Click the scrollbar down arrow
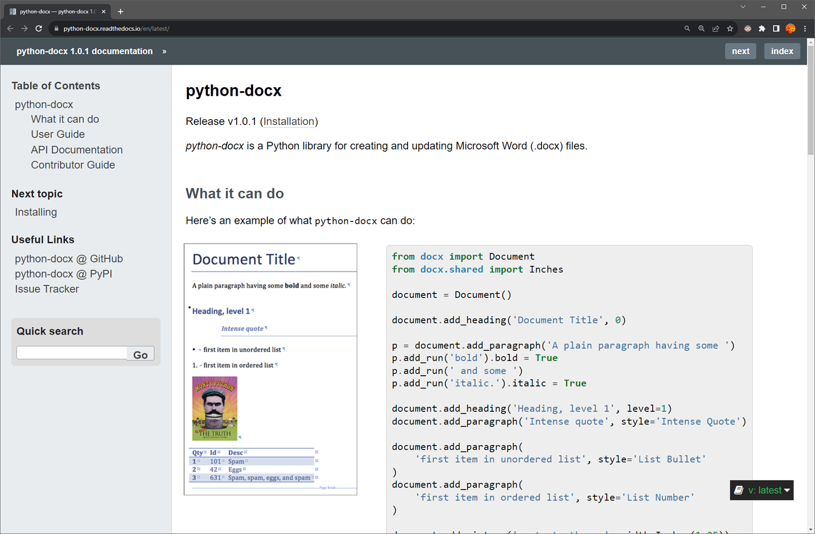The width and height of the screenshot is (815, 534). pos(810,530)
